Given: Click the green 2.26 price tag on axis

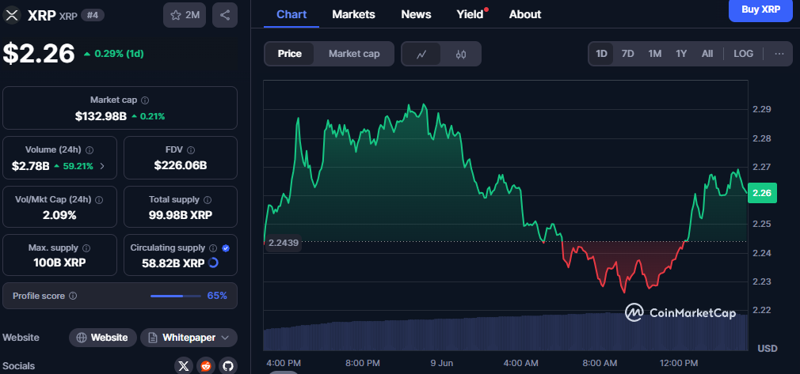Looking at the screenshot, I should (x=762, y=193).
